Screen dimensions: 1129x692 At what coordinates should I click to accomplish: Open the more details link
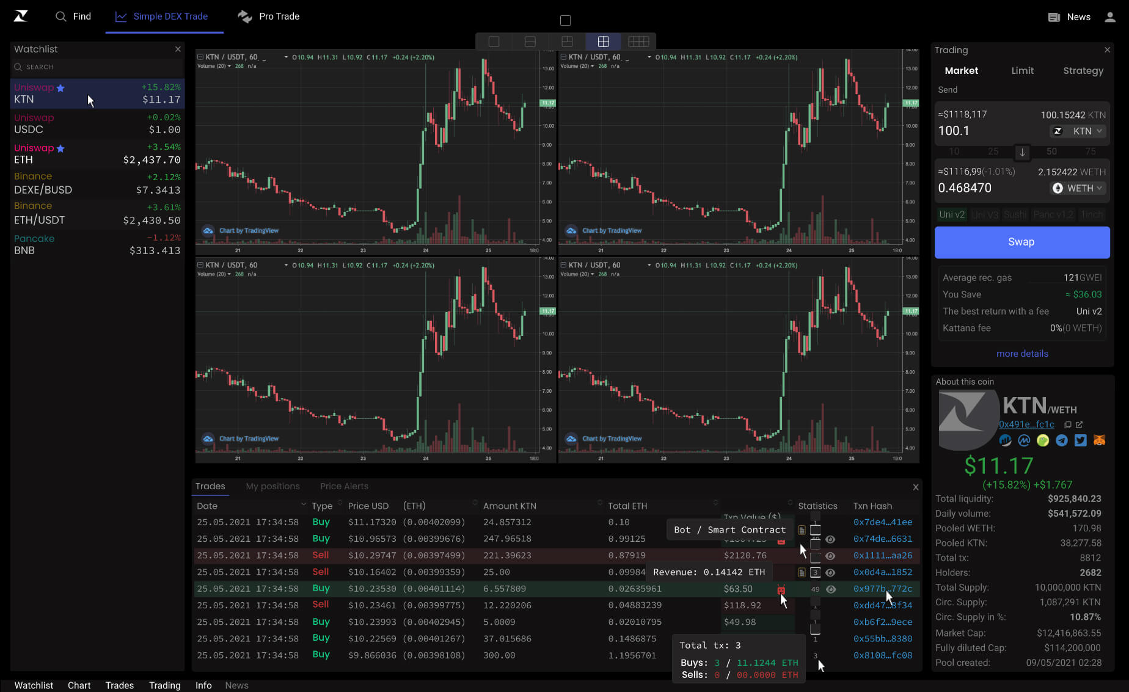[1022, 354]
